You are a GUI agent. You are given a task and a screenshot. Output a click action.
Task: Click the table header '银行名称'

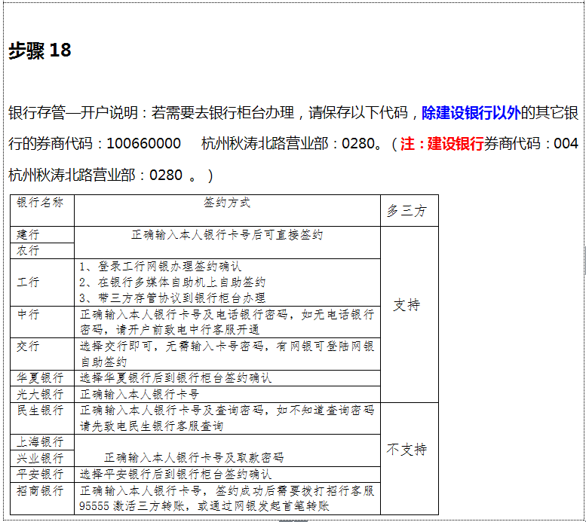(x=40, y=203)
